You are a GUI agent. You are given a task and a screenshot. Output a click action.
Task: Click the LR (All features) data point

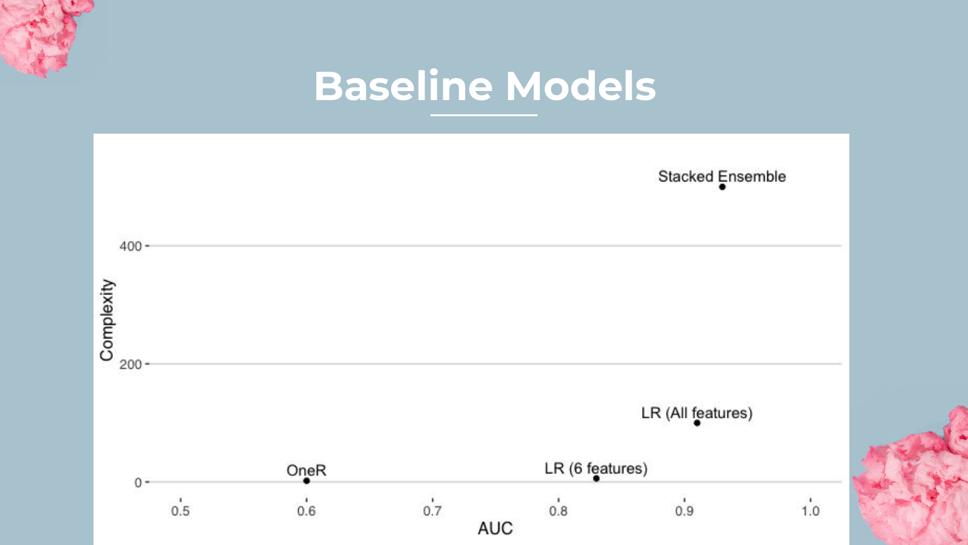click(x=697, y=423)
